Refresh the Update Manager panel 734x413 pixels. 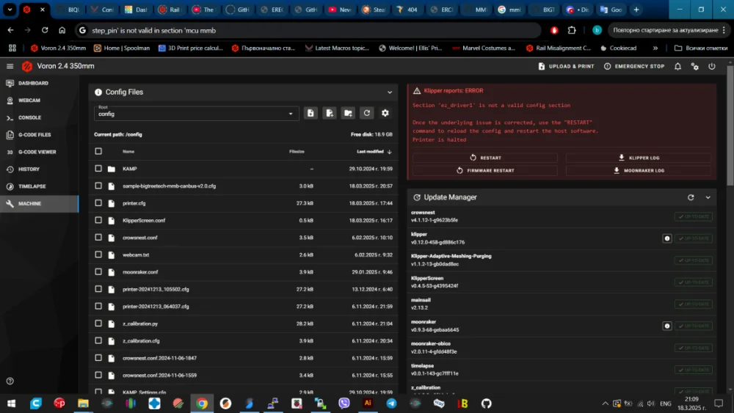pos(691,197)
